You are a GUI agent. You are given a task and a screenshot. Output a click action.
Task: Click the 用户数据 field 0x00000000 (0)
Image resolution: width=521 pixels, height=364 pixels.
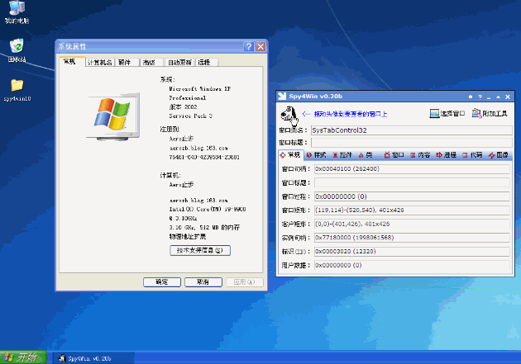(x=412, y=265)
